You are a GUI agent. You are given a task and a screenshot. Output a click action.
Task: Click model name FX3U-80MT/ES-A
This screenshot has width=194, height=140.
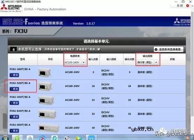[x=20, y=125]
